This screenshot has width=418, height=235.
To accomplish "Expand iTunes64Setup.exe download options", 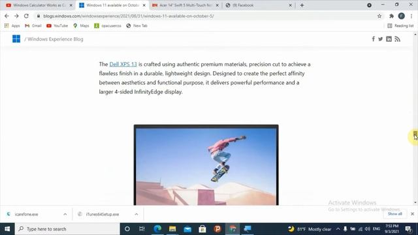I will pos(137,214).
